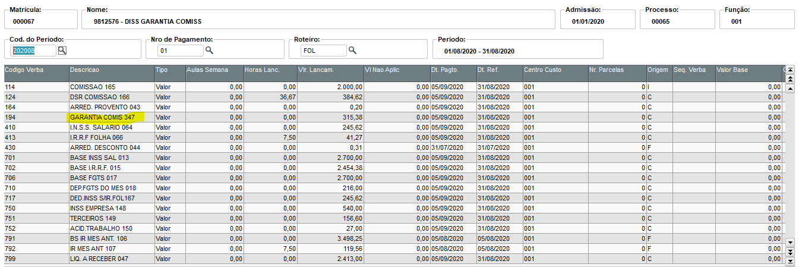The image size is (802, 267).
Task: Click the Dt. Pagto. column header
Action: tap(453, 74)
